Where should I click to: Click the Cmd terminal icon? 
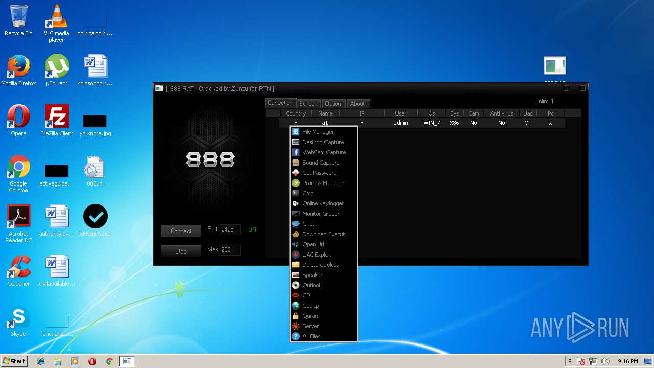296,193
